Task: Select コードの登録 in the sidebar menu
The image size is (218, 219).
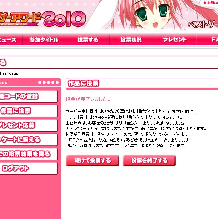Action: click(x=28, y=96)
